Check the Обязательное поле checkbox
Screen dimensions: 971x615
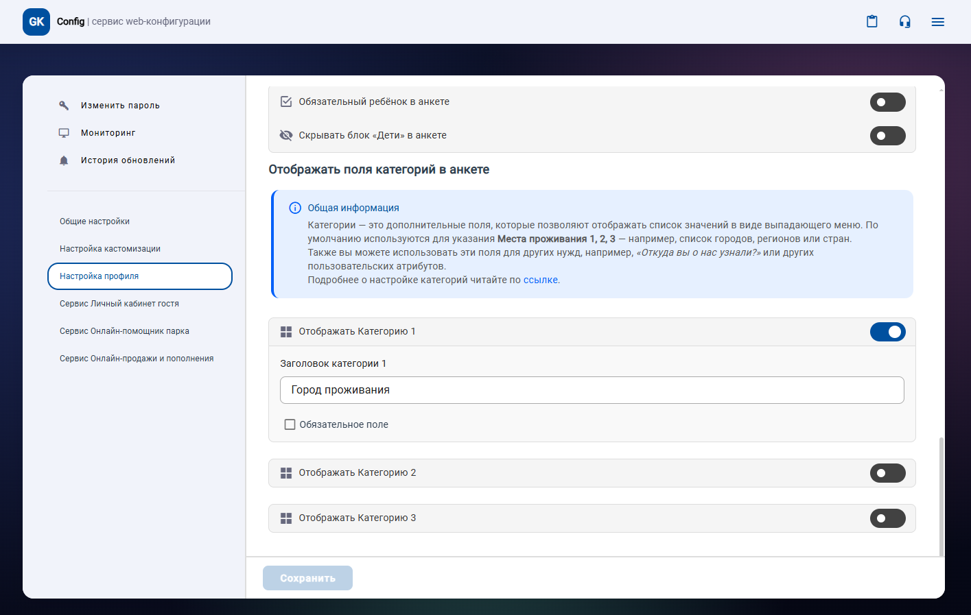(x=290, y=425)
